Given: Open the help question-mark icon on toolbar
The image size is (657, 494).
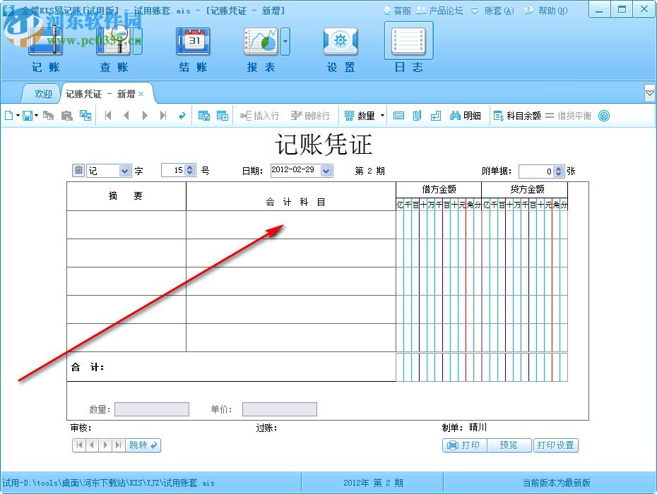Looking at the screenshot, I should 603,115.
